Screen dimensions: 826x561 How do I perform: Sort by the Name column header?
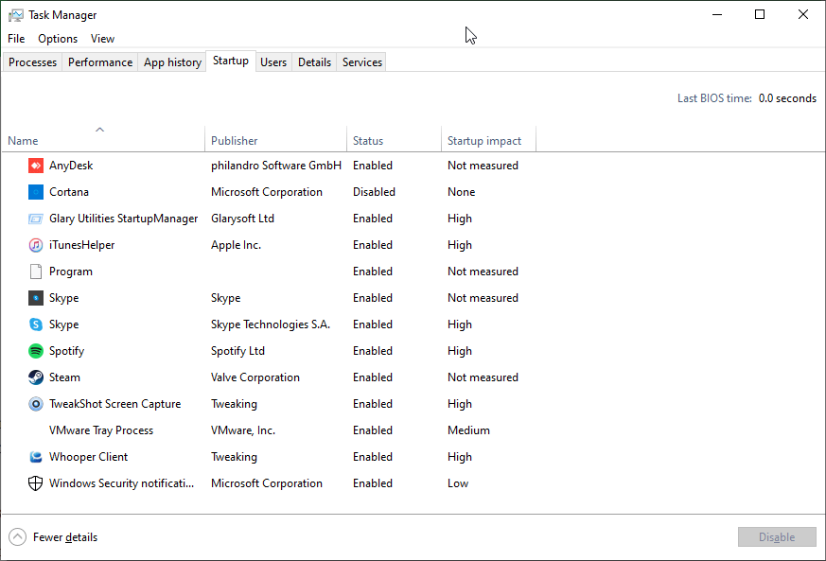pyautogui.click(x=103, y=139)
